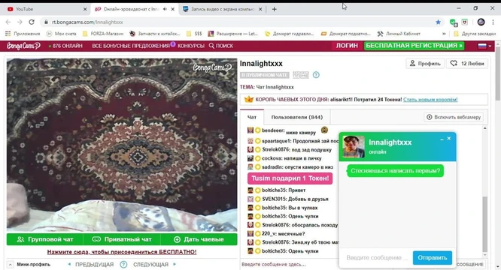Open ВСЕ БОНУСНЫЕ ПРЕДЛОЖЕНИЯ menu
Screen dimensions: 501x270
[131, 46]
